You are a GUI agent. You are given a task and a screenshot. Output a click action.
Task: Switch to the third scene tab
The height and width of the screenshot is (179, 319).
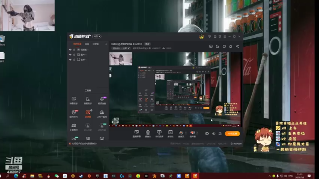point(95,44)
